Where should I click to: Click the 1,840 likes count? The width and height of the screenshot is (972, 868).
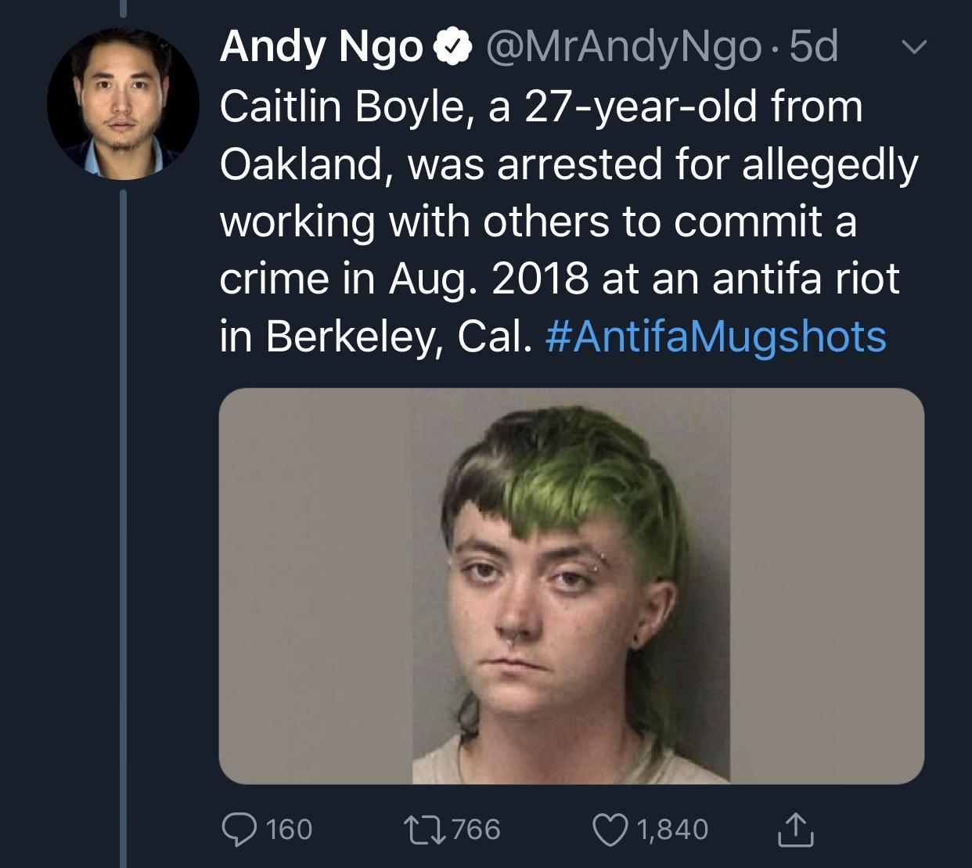click(x=672, y=829)
